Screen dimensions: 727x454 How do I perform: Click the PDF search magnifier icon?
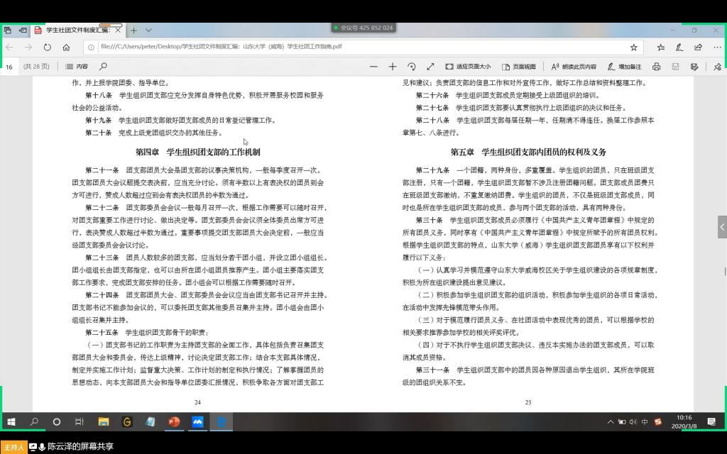(103, 67)
